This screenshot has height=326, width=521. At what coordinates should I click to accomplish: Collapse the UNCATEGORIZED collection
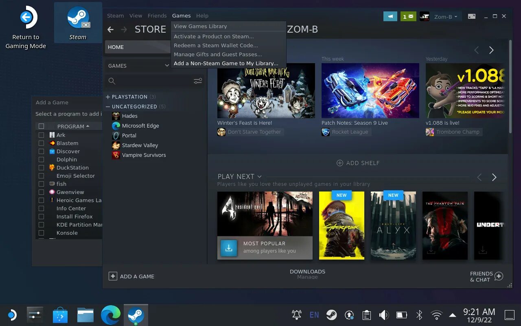(x=108, y=107)
